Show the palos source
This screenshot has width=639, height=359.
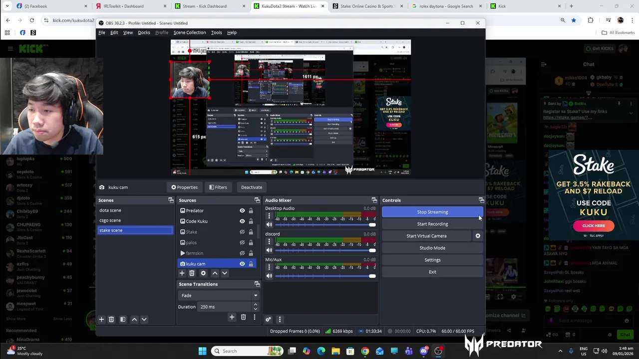[x=242, y=242]
